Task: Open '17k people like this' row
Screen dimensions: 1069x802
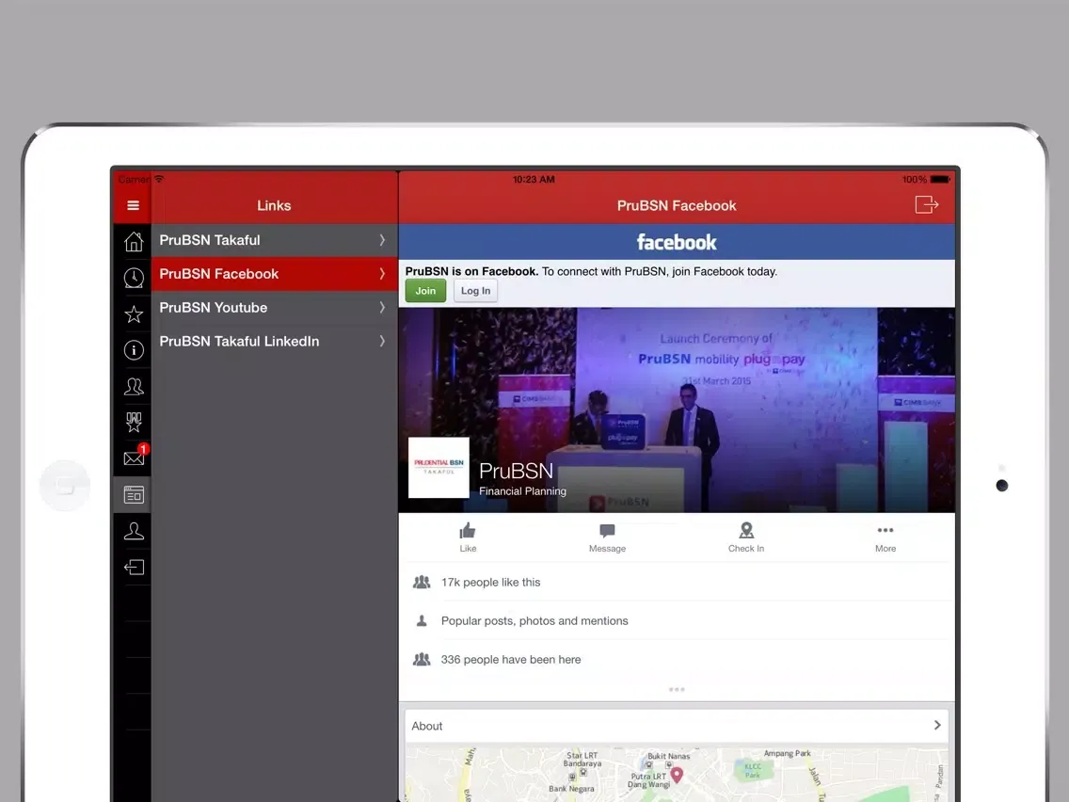Action: click(x=677, y=582)
